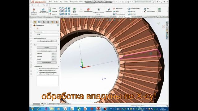Click the HSS operation icon
The width and height of the screenshot is (198, 111).
[x=145, y=9]
